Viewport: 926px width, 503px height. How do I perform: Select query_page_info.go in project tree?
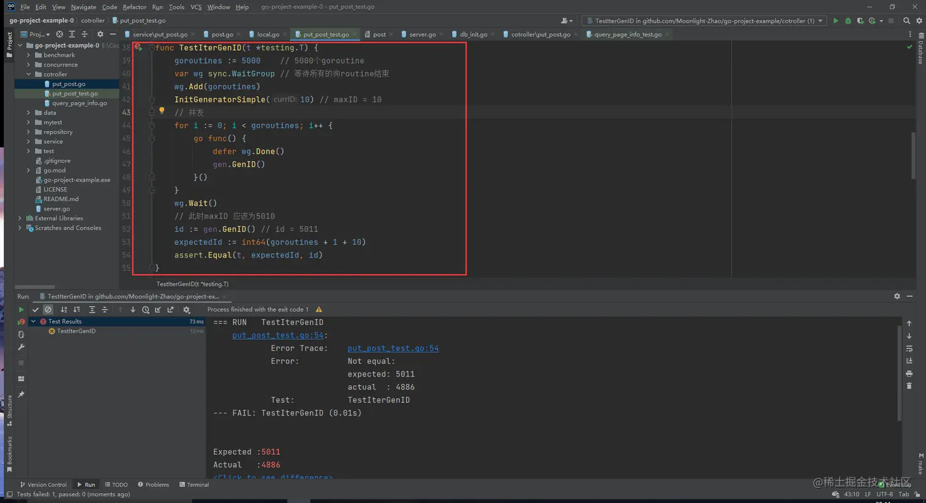click(79, 103)
